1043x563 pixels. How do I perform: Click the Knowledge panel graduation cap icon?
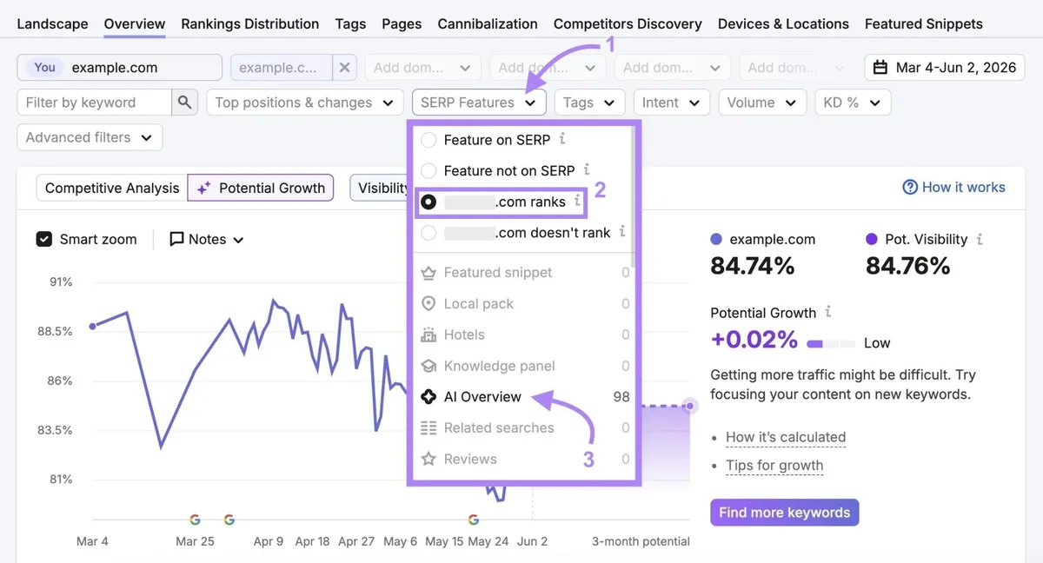tap(428, 366)
